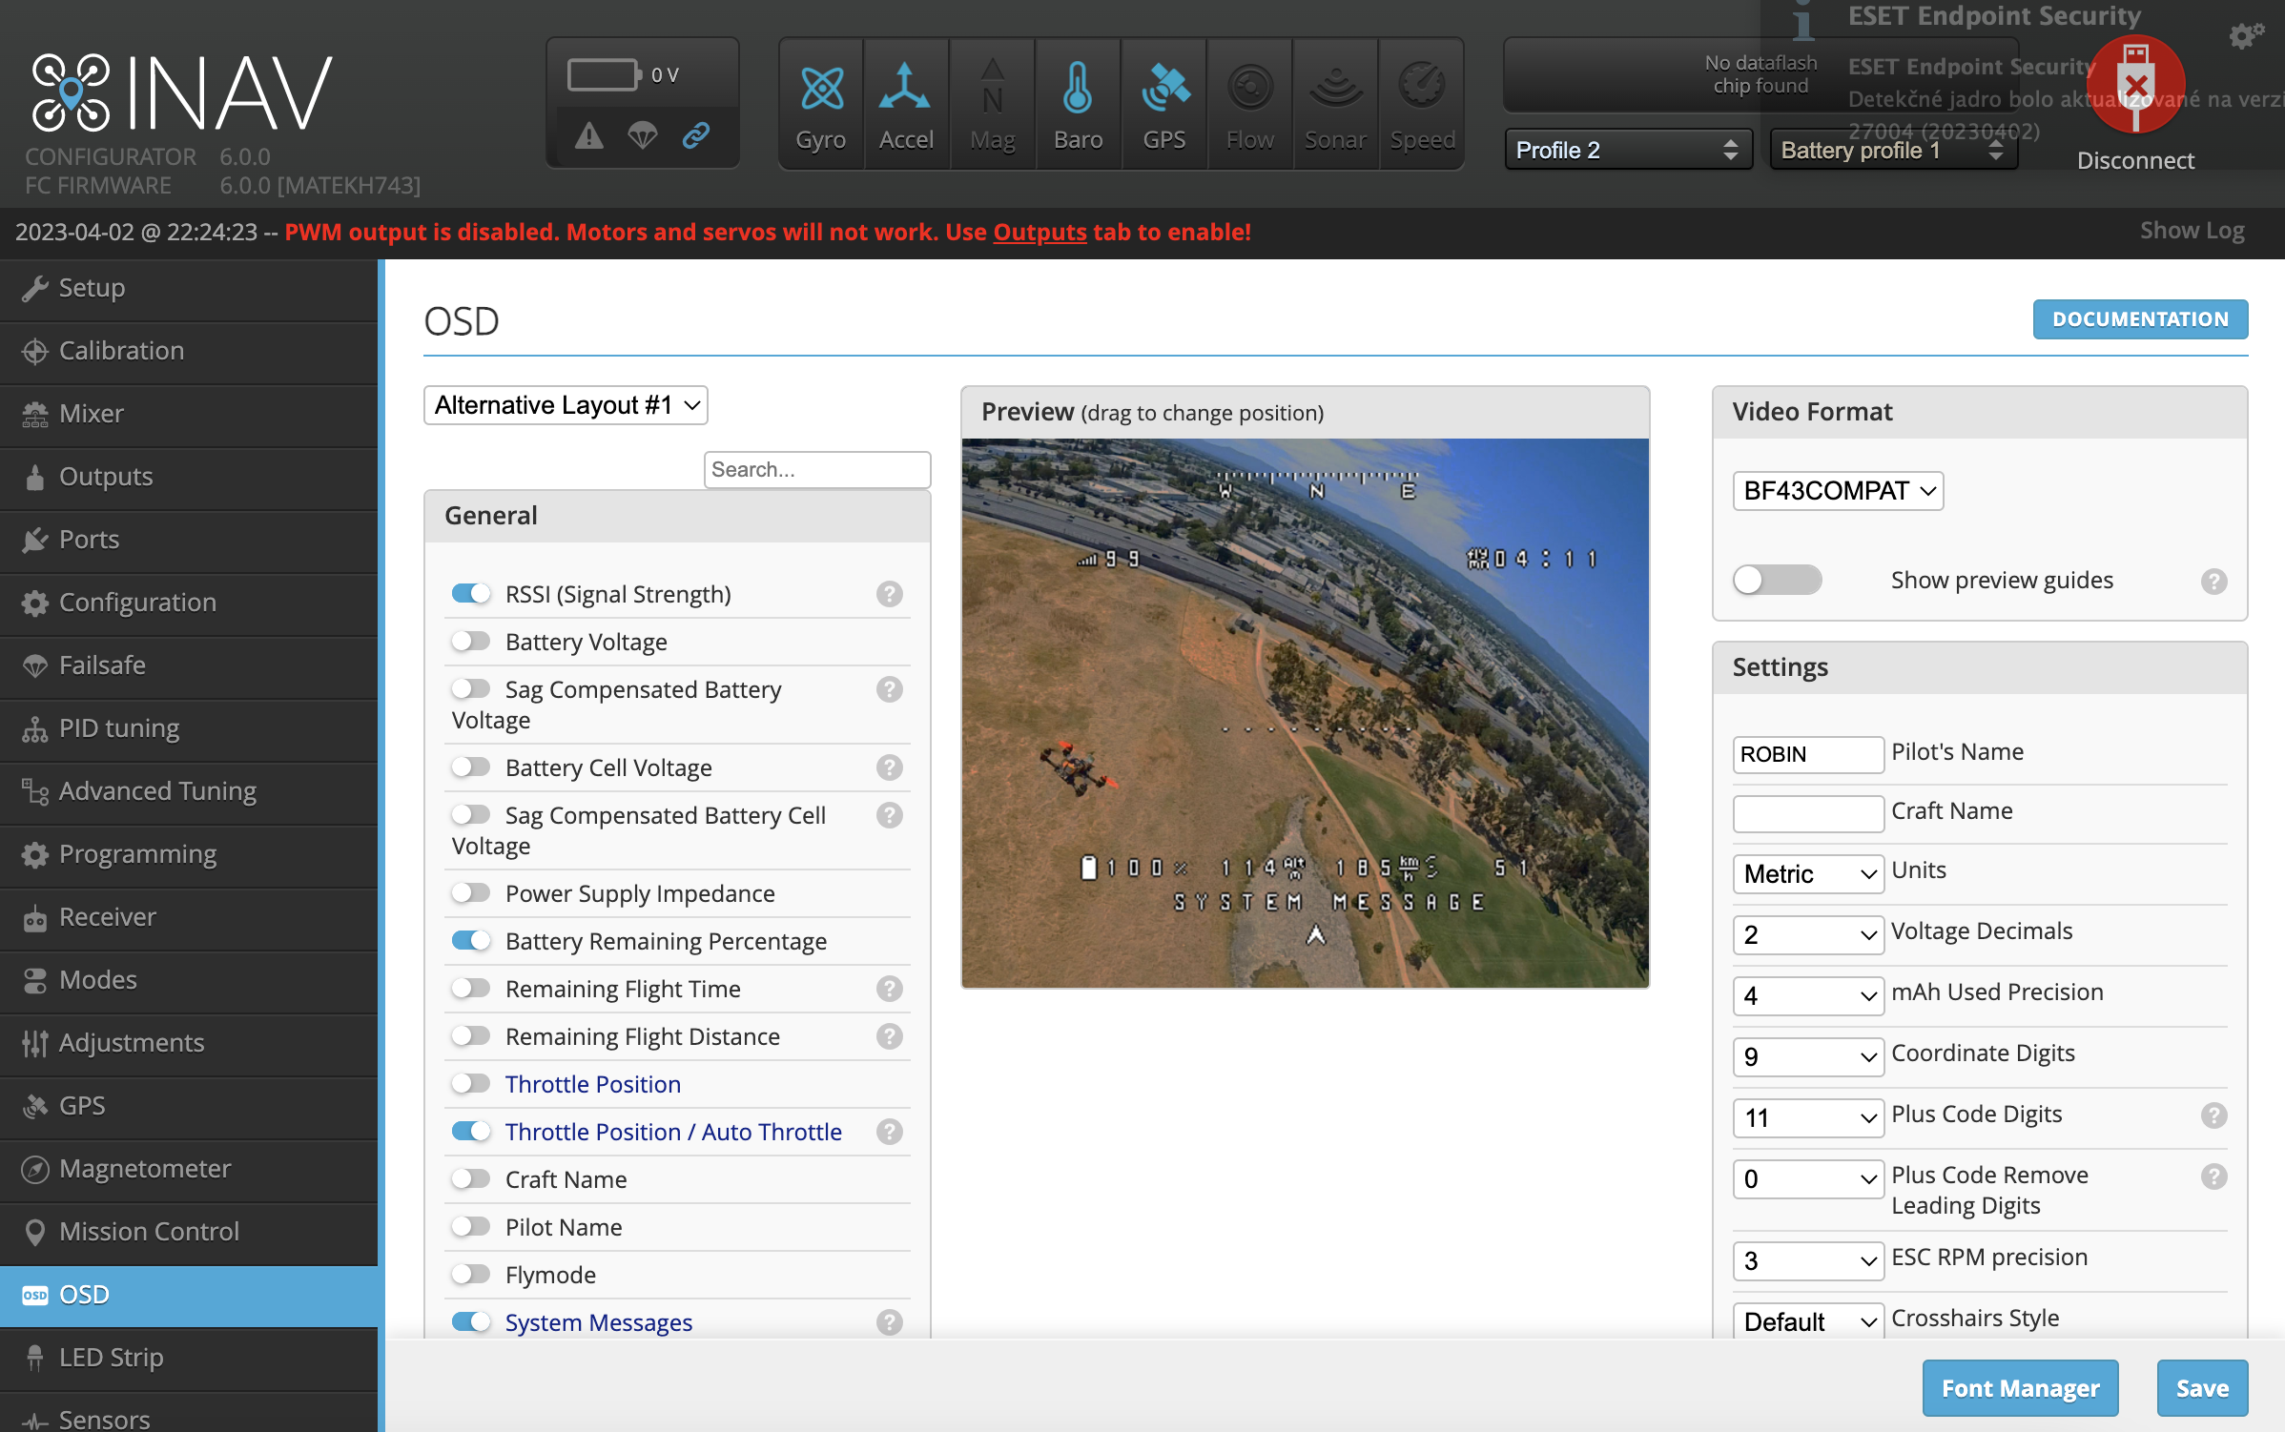Click the OSD element search field

point(816,469)
